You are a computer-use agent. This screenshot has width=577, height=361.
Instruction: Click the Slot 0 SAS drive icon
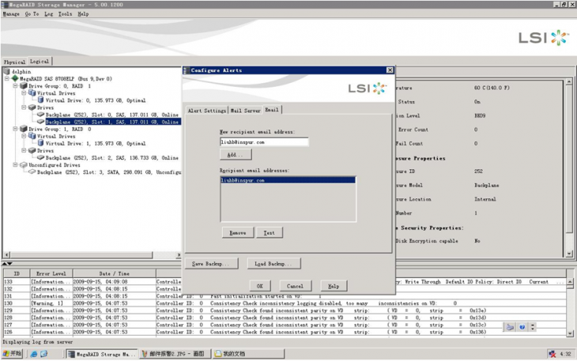pos(40,115)
